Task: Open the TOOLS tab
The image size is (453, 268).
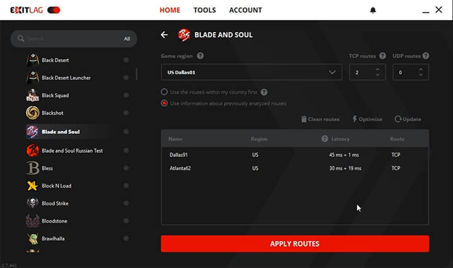Action: (204, 10)
